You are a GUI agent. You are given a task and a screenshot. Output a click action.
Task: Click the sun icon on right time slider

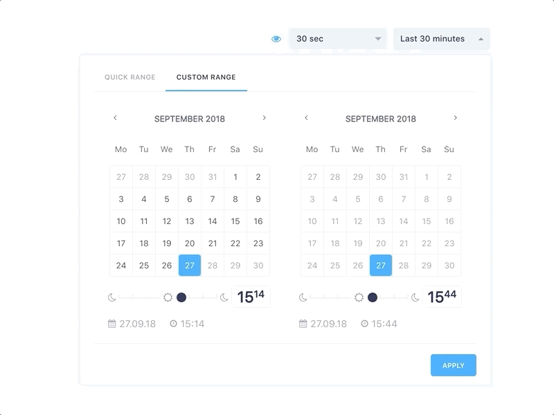[x=359, y=297]
